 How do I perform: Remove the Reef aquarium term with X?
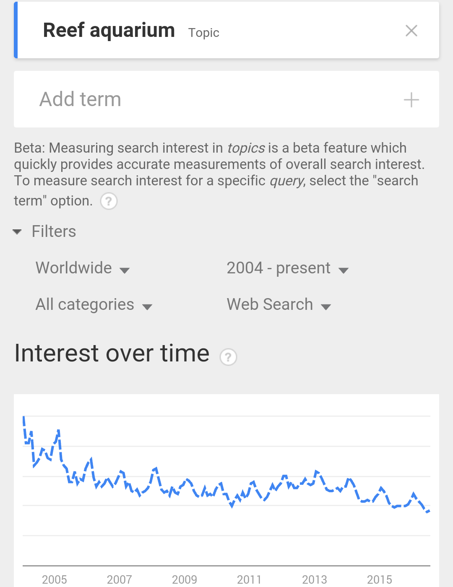pos(411,31)
